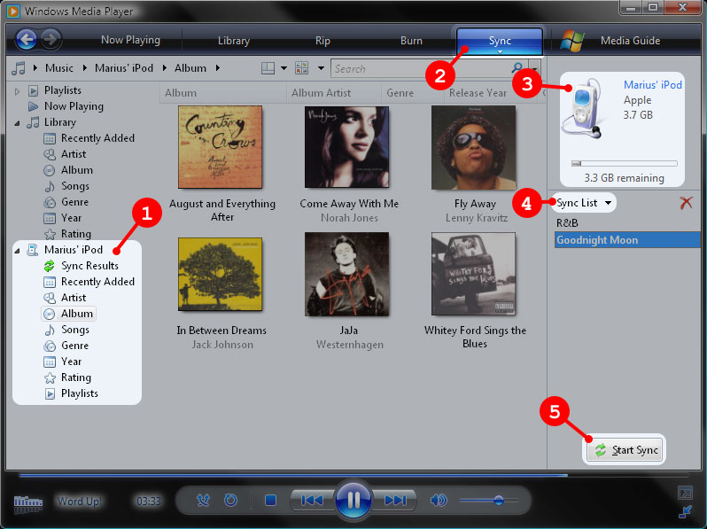Screen dimensions: 707x529
Task: Select R&B in the sync list
Action: point(567,222)
